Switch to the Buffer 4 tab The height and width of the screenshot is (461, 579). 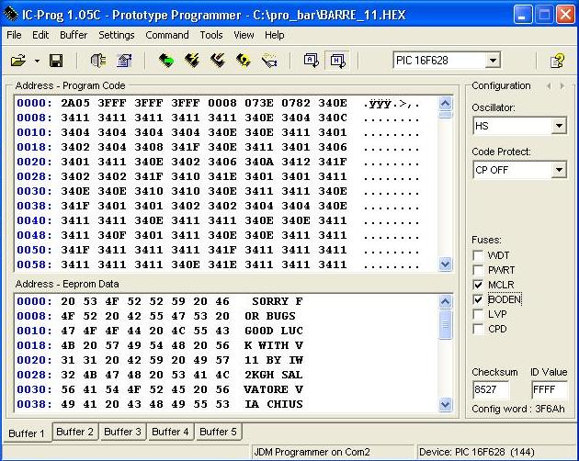170,432
